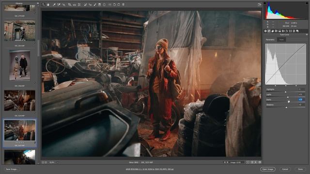Viewport: 310px width, 174px height.
Task: Click the Shadows value field
Action: pos(301,105)
